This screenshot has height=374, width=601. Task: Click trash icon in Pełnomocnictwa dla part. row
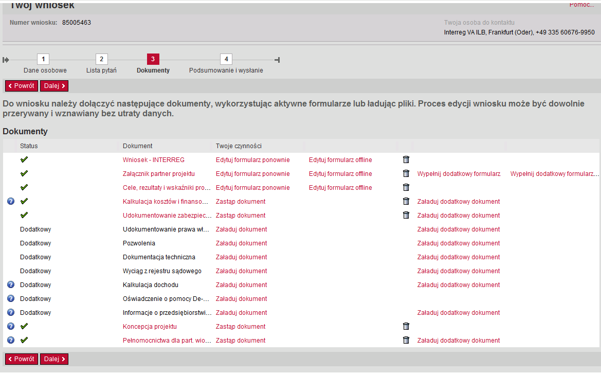(x=406, y=340)
